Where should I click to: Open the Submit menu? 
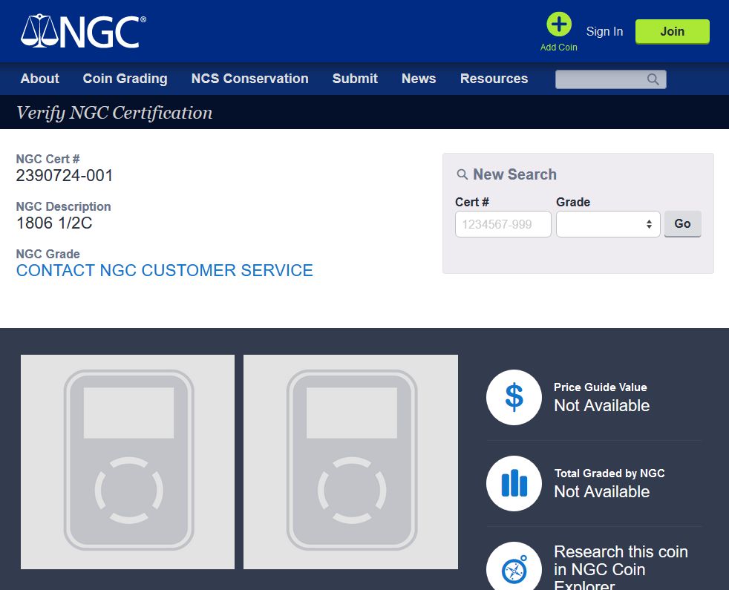pos(355,79)
